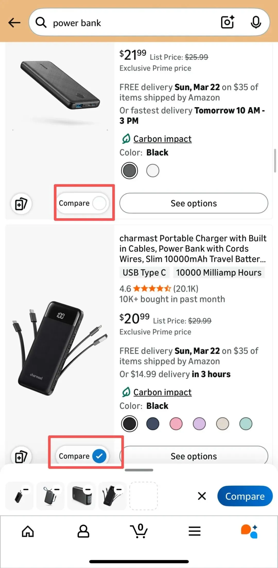The height and width of the screenshot is (568, 278).
Task: Click the power bank search field
Action: point(129,23)
